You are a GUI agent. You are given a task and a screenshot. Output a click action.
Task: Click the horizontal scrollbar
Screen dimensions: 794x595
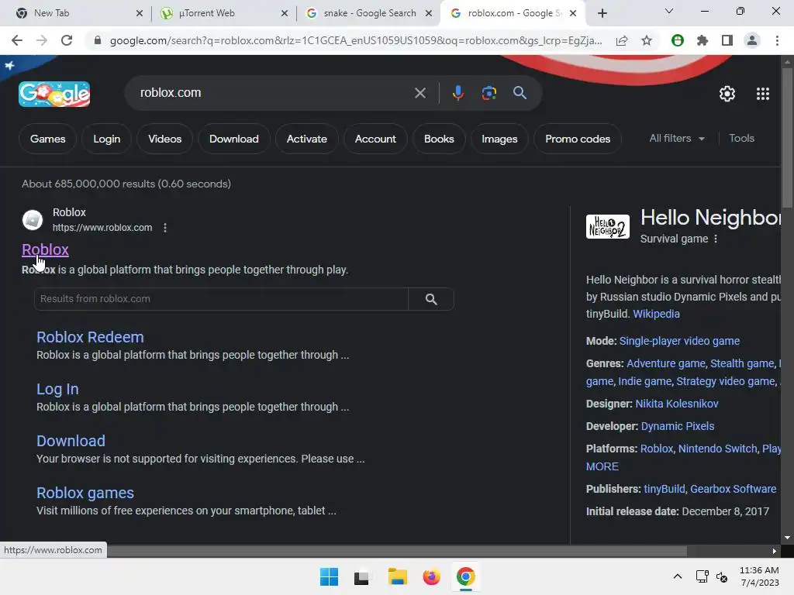[397, 551]
